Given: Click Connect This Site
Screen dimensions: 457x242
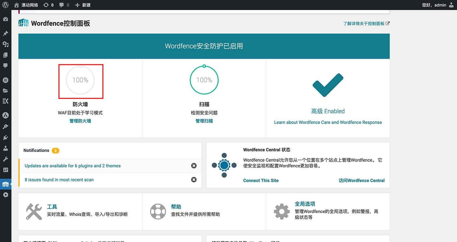Looking at the screenshot, I should 261,180.
